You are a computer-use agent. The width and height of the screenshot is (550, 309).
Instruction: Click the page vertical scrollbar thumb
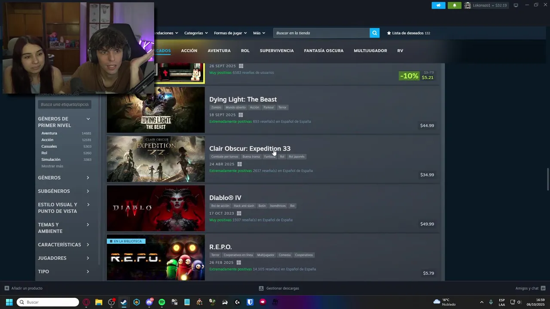pos(547,180)
